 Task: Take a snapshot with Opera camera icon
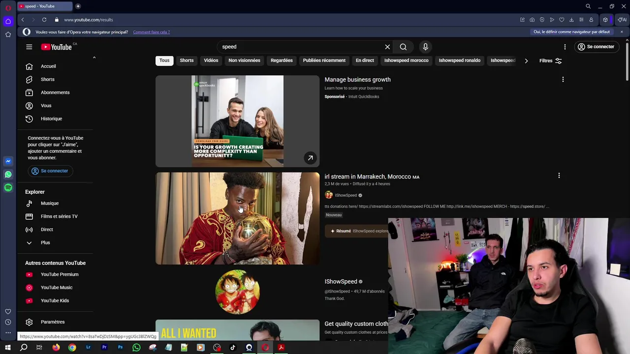[532, 20]
